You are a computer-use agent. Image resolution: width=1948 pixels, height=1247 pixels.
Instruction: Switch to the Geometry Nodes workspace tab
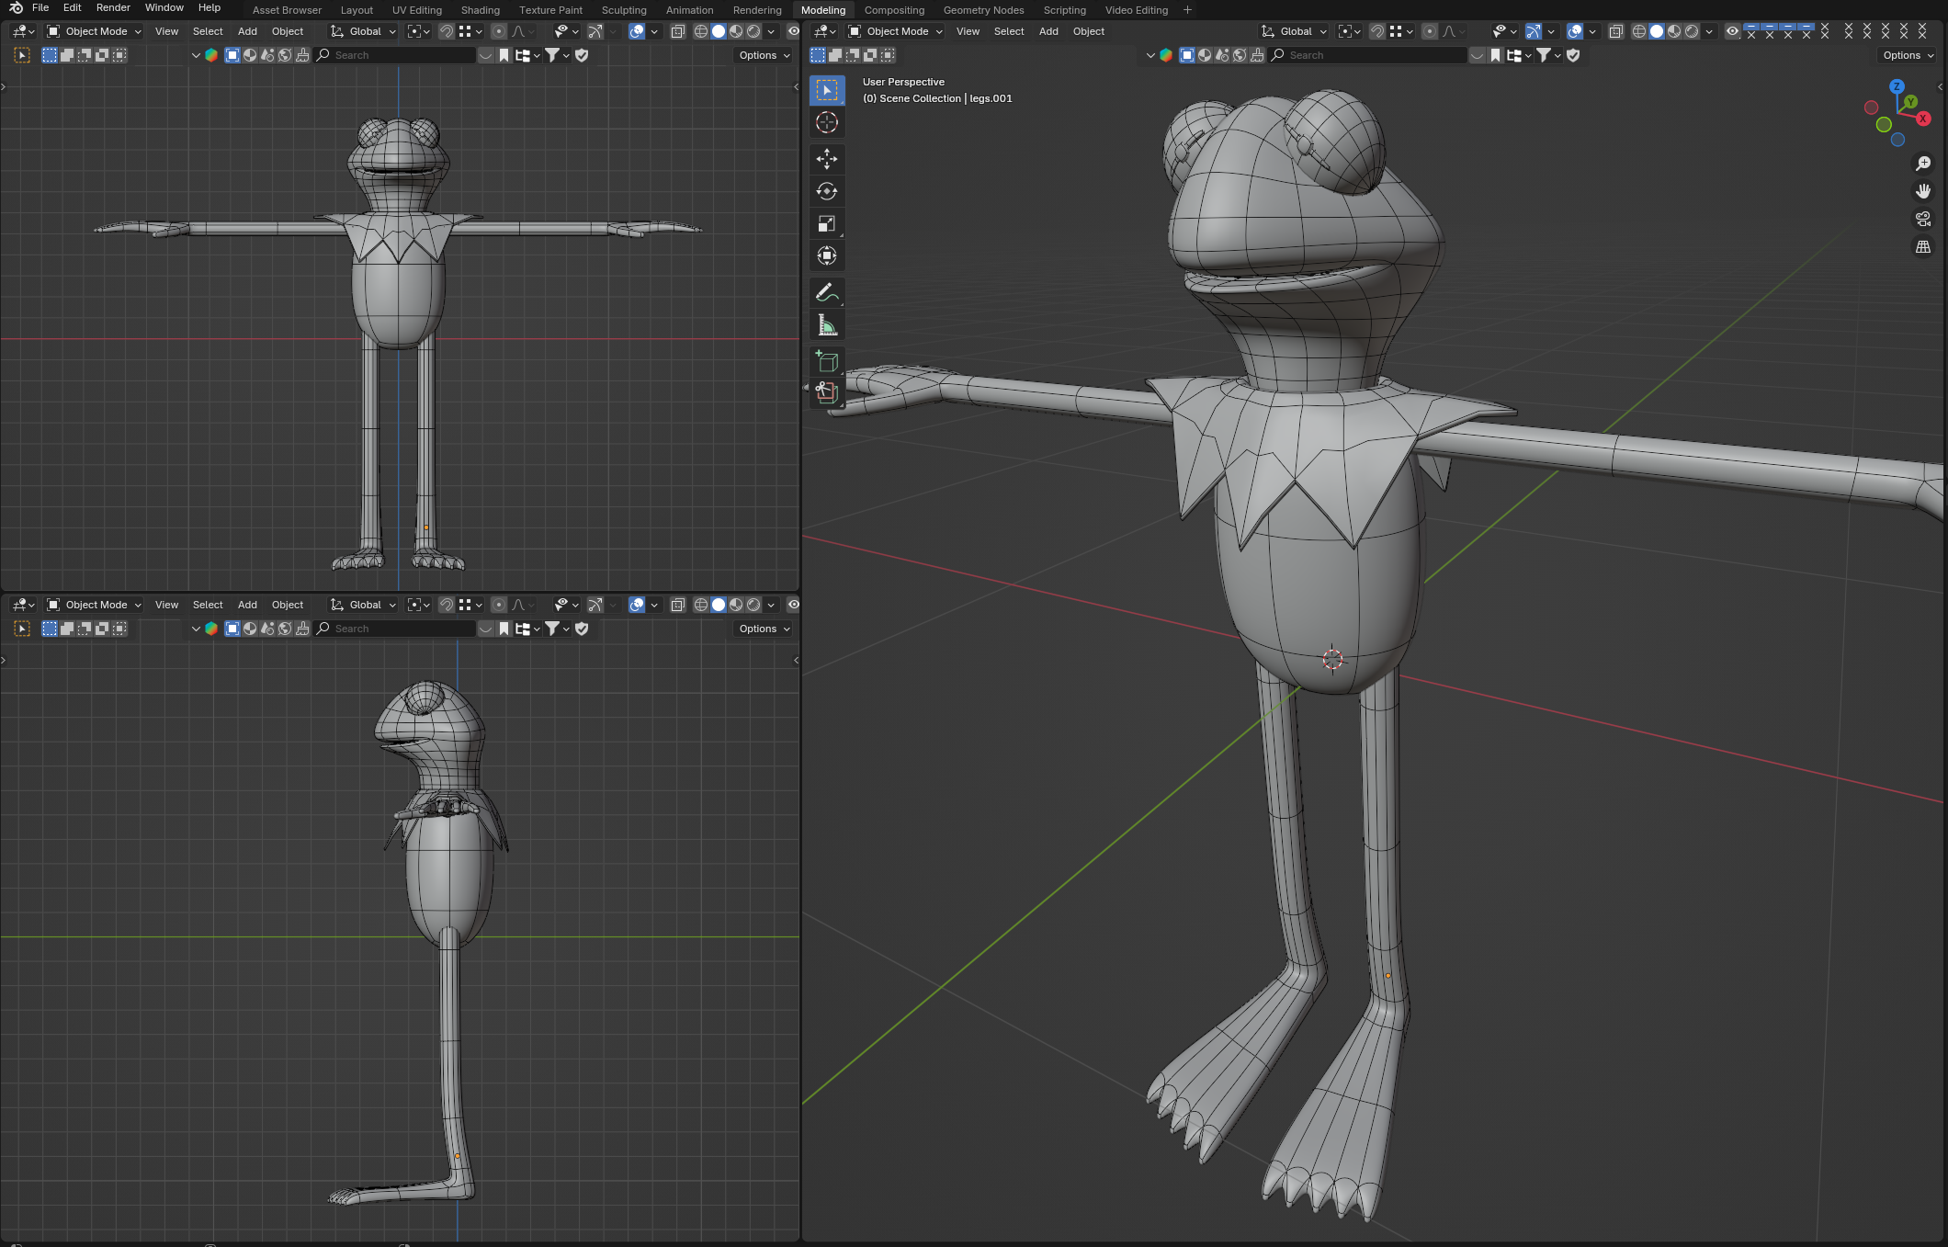click(x=983, y=10)
